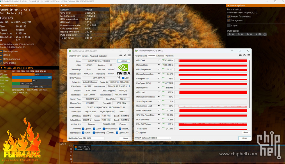Open the GPU Load sensor dropdown

159,92
